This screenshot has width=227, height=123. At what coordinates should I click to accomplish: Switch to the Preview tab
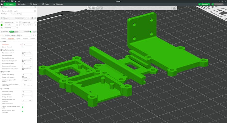[x=22, y=4]
